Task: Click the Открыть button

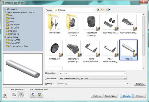Action: tap(126, 96)
